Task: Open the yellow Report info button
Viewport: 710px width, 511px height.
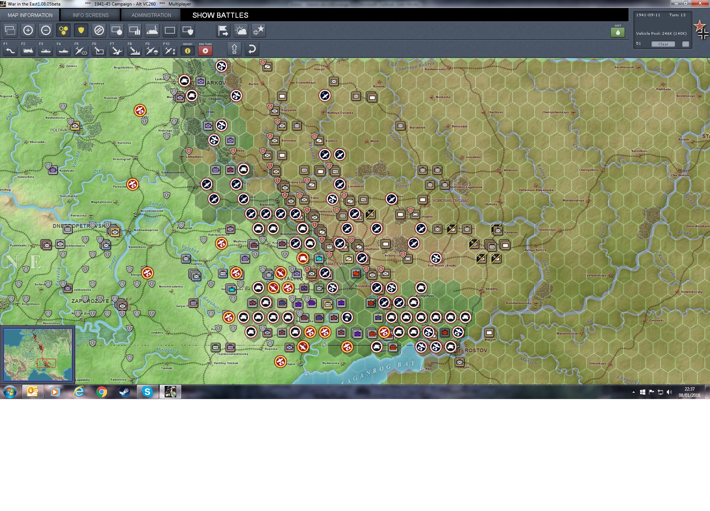Action: pyautogui.click(x=187, y=51)
